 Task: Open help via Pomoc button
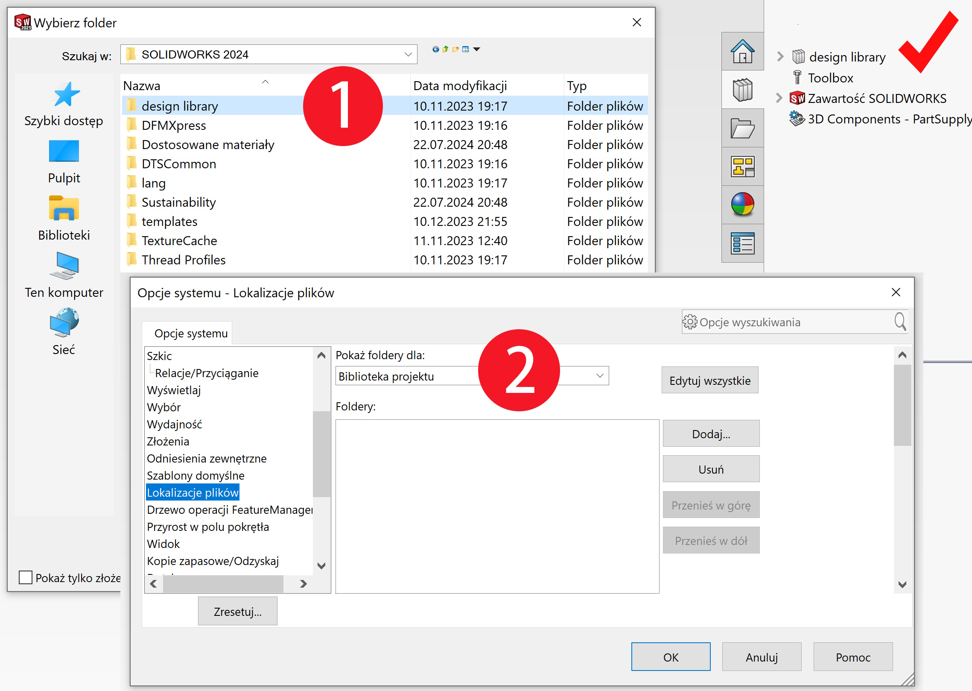pos(853,657)
